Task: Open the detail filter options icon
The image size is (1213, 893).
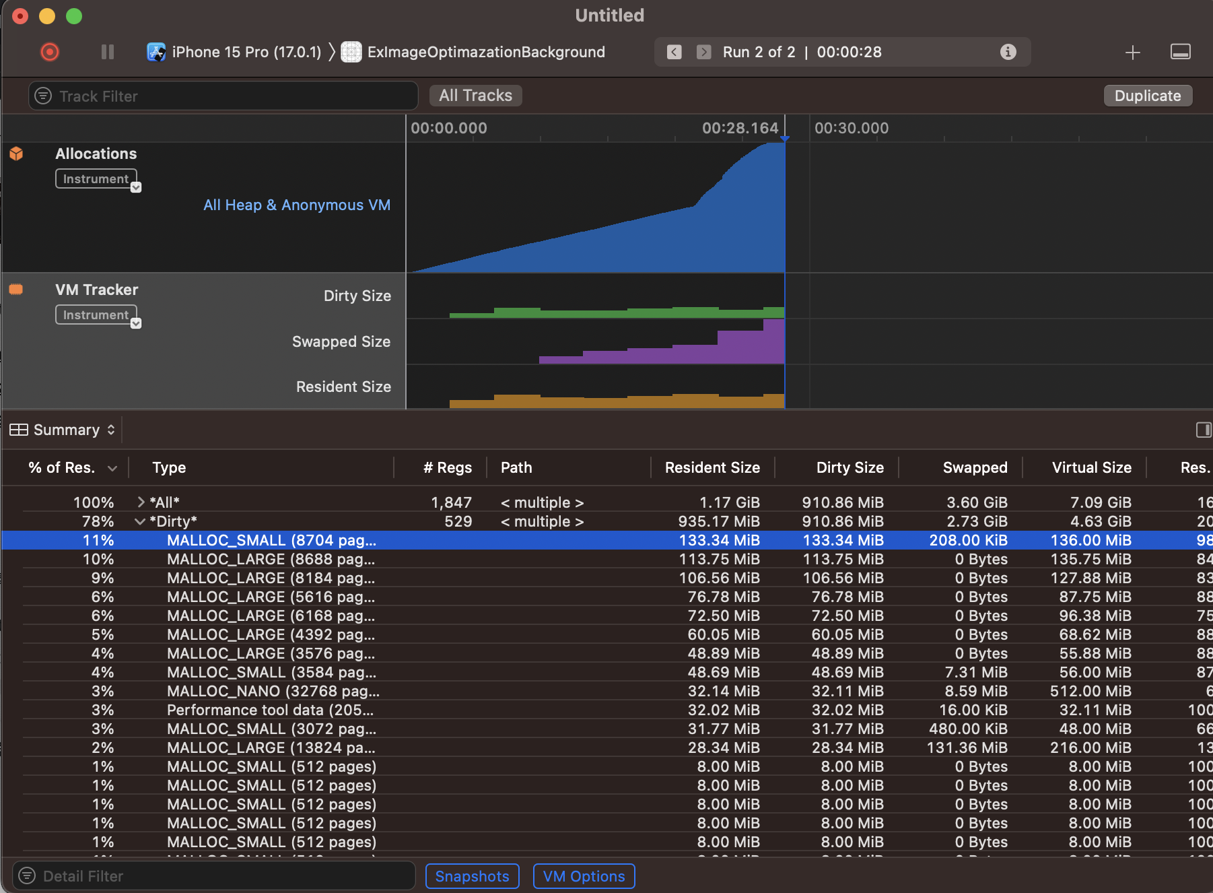Action: 27,875
